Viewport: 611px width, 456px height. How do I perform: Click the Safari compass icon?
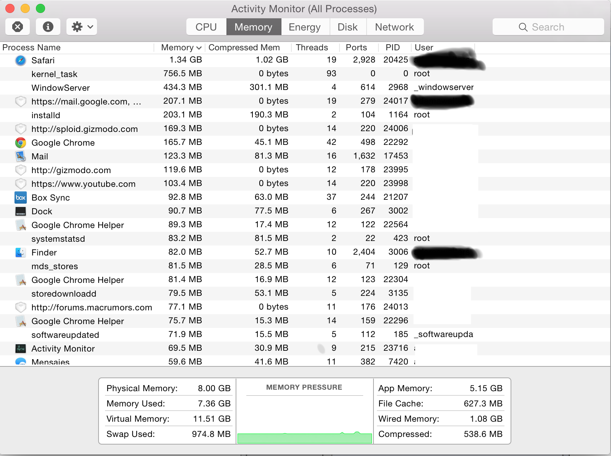21,60
